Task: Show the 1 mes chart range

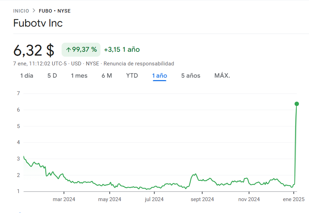Action: point(79,76)
